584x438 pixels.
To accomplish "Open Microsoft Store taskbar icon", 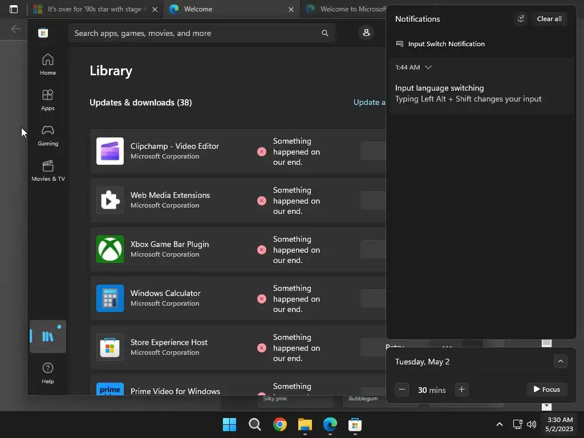I will 355,424.
